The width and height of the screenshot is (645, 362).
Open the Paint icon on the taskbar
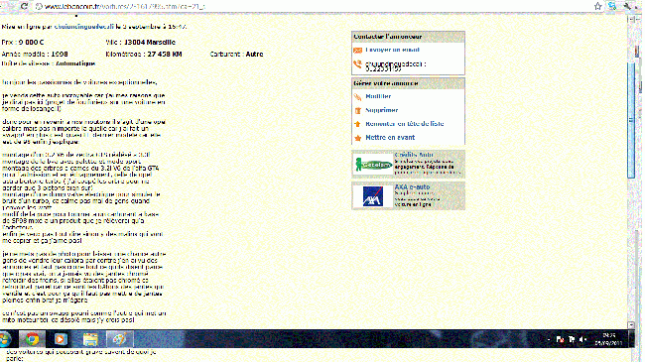tap(120, 339)
